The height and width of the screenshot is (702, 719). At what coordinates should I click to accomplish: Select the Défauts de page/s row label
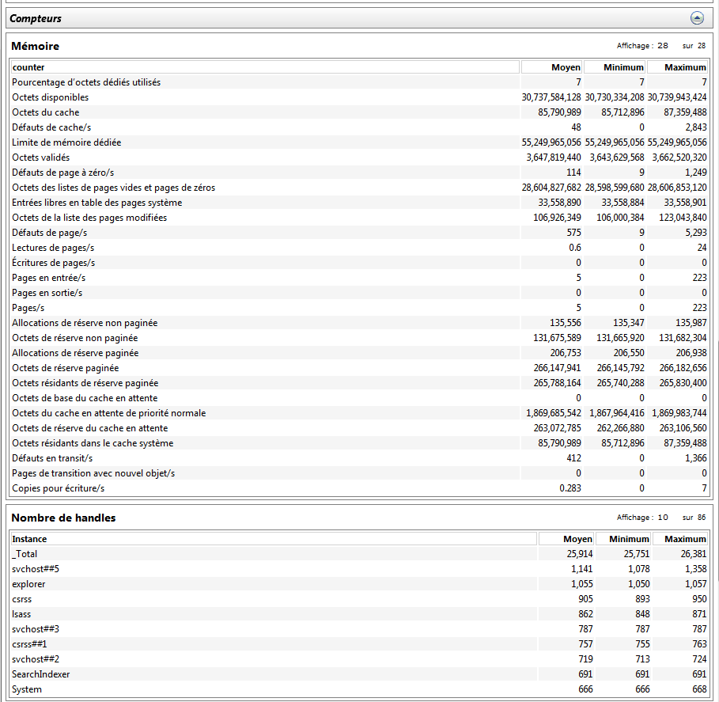coord(50,233)
